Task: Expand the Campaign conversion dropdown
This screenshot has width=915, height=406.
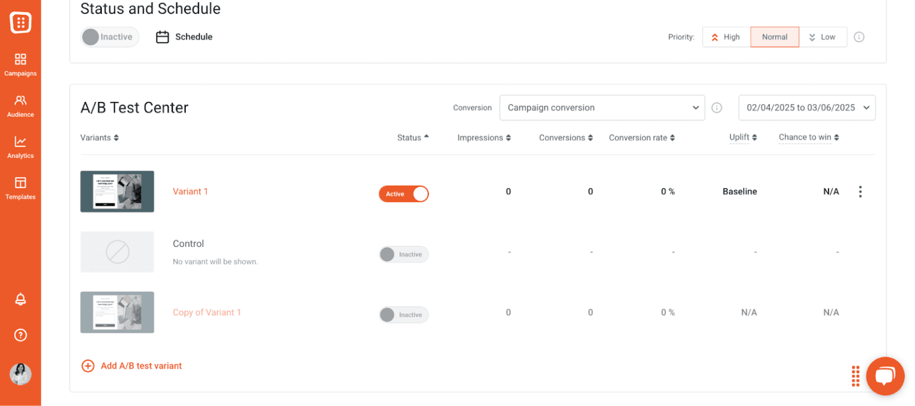Action: click(x=602, y=108)
